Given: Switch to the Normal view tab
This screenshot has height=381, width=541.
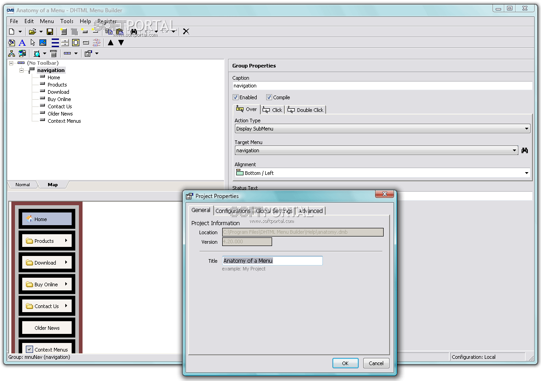Looking at the screenshot, I should pyautogui.click(x=23, y=185).
